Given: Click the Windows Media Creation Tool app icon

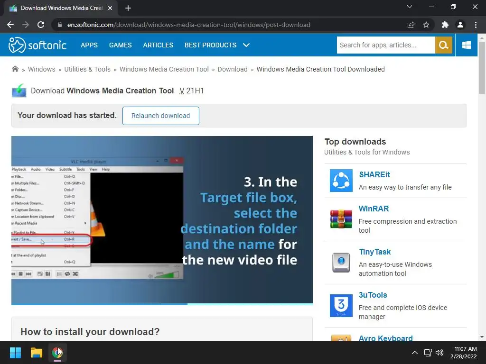Looking at the screenshot, I should (19, 91).
